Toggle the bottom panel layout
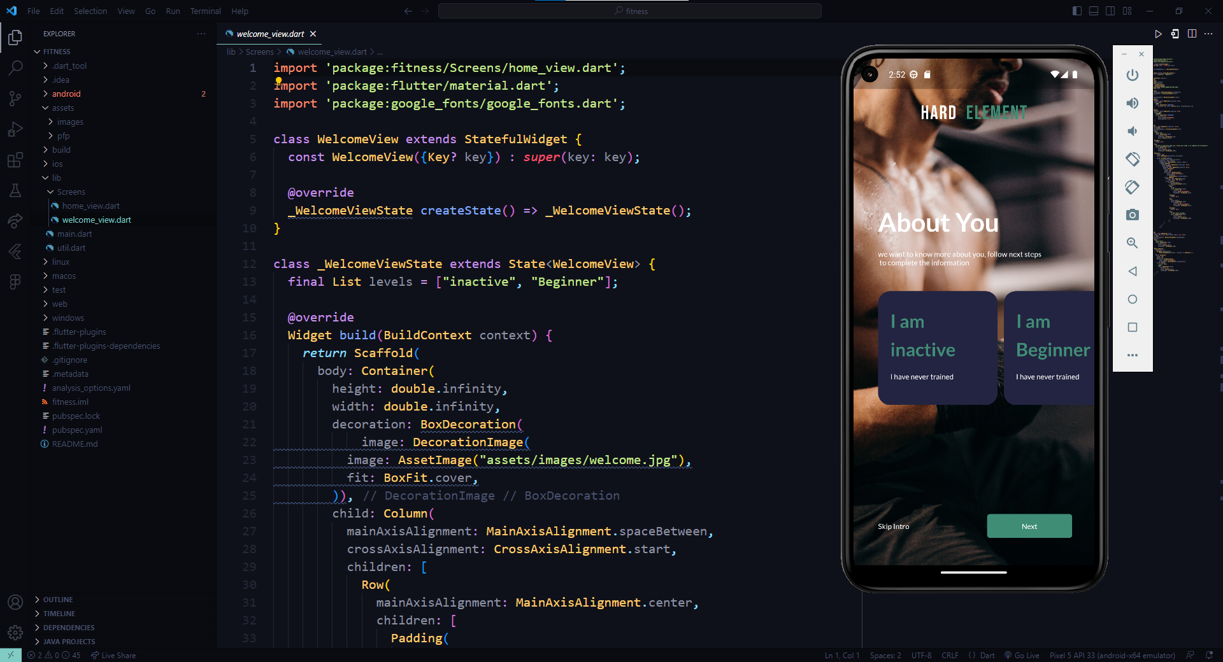1223x662 pixels. tap(1093, 11)
